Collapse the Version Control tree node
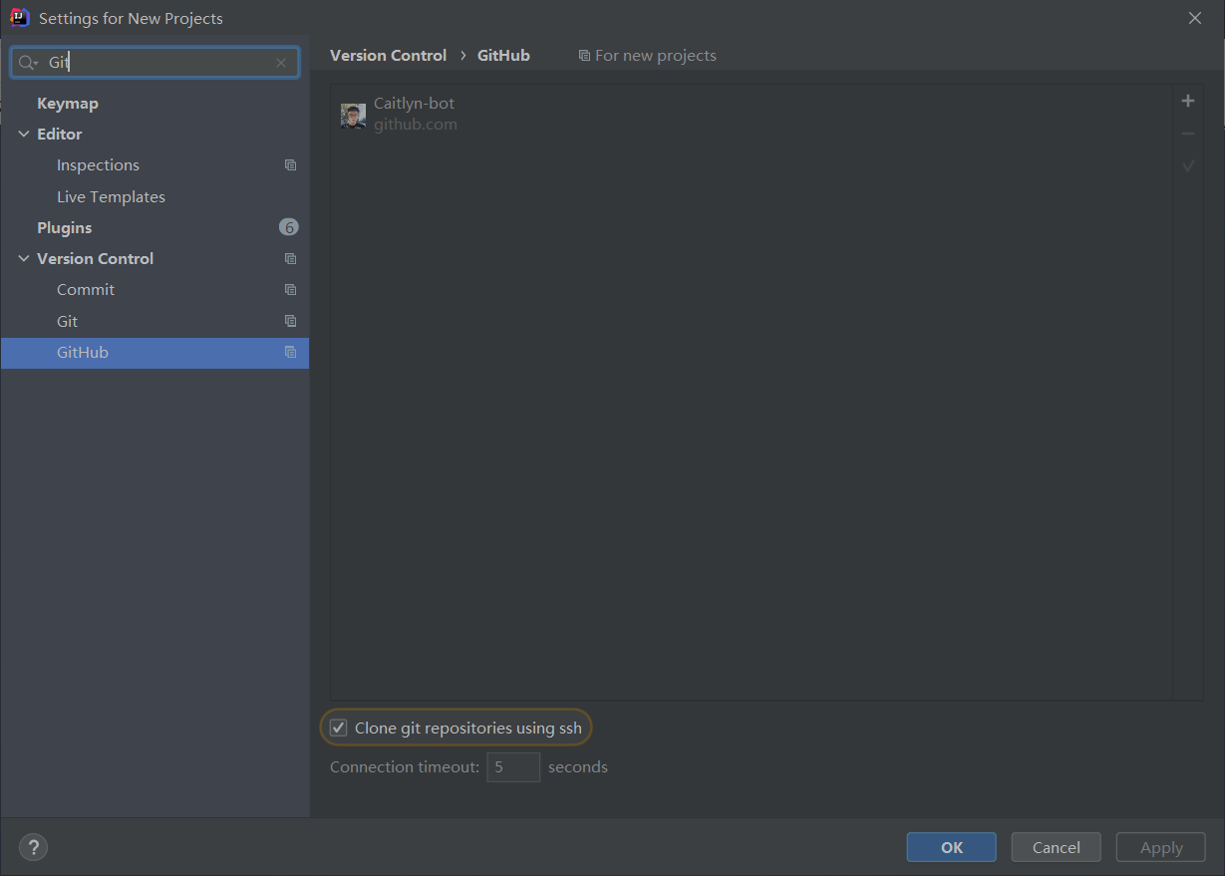 tap(24, 258)
